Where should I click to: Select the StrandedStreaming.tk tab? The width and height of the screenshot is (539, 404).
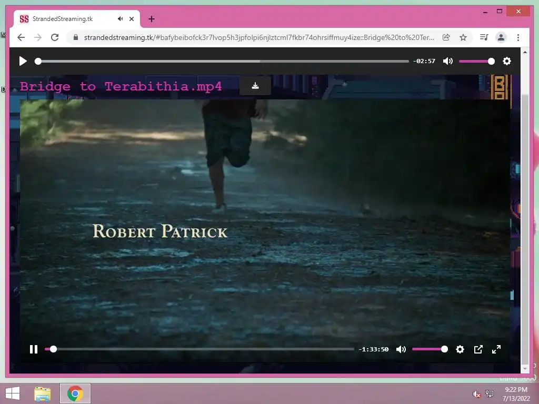click(x=77, y=19)
